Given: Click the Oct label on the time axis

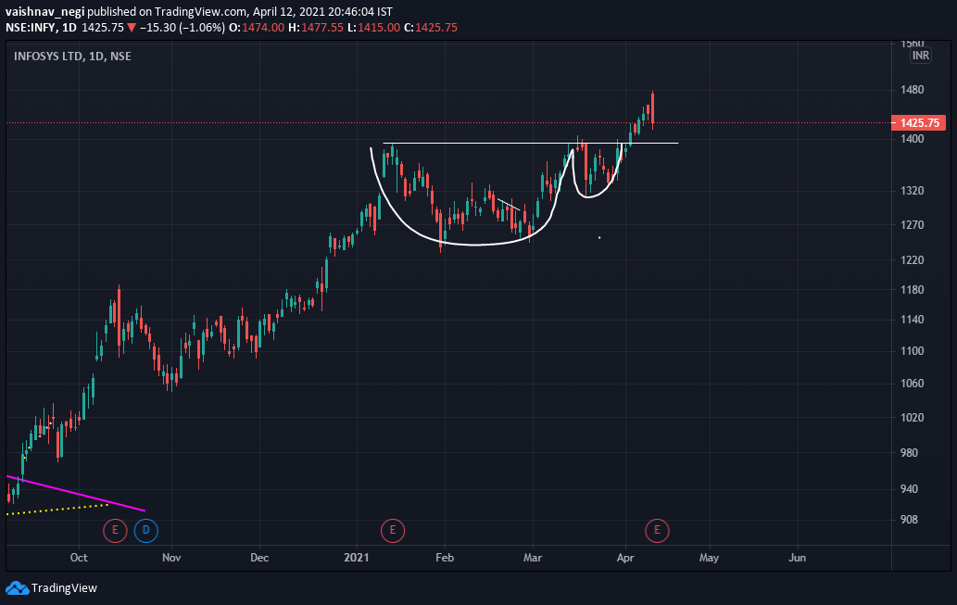Looking at the screenshot, I should pyautogui.click(x=79, y=558).
